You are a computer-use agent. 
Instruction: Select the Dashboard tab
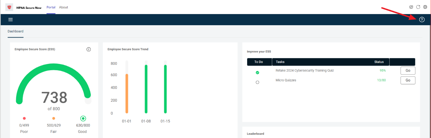coord(15,31)
